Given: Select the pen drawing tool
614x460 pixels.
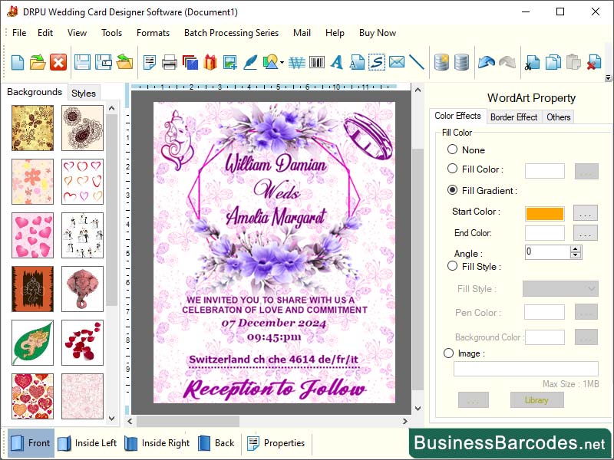Looking at the screenshot, I should (249, 63).
